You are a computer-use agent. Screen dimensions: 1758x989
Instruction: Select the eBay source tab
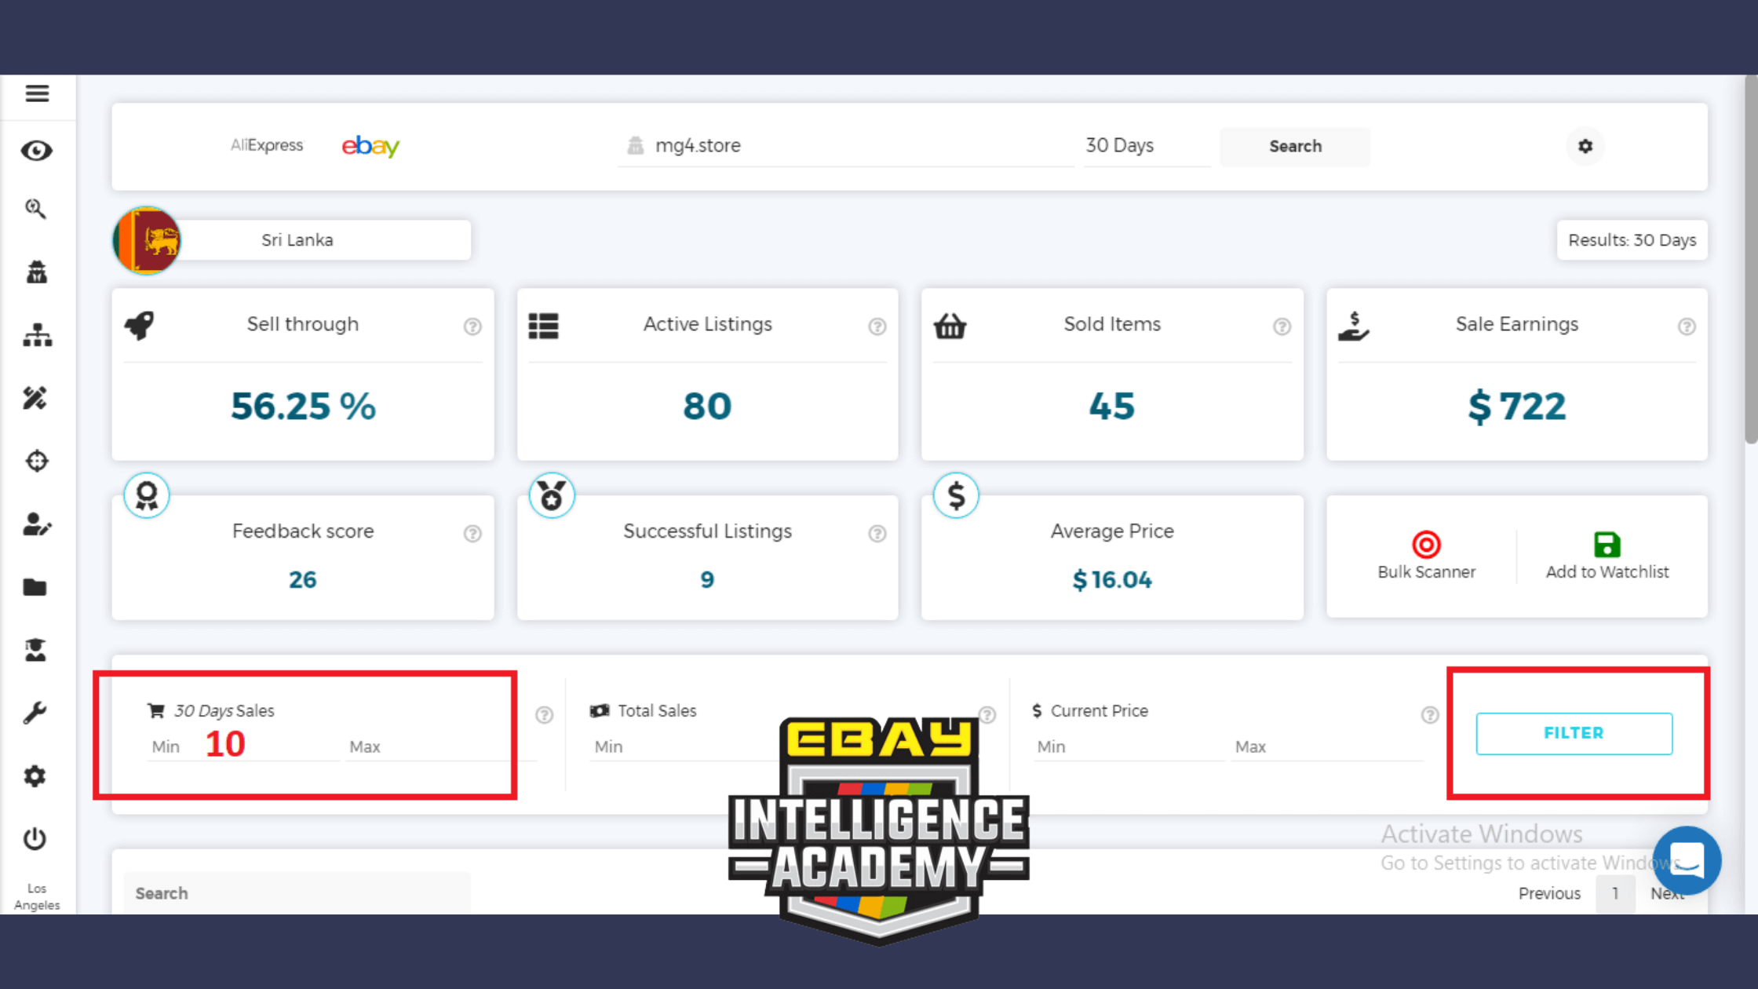click(x=370, y=146)
